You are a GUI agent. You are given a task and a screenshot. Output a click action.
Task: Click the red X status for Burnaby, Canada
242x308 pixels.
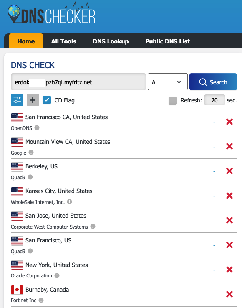point(229,294)
